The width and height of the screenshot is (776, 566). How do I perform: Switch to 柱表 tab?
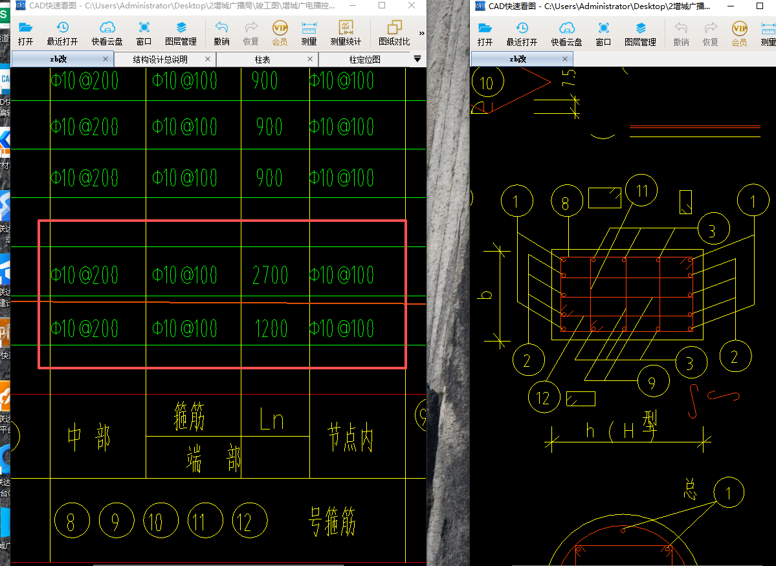tap(267, 60)
